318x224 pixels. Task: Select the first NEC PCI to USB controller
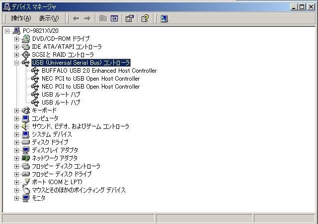[90, 79]
